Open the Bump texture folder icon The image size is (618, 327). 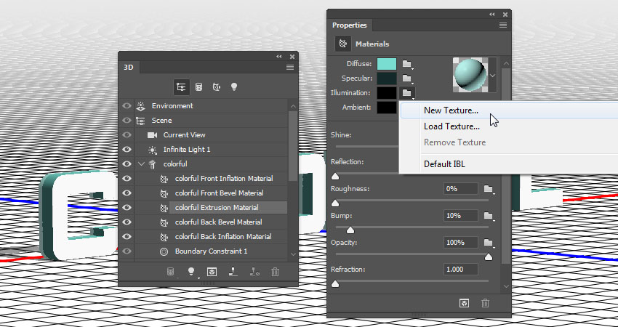click(489, 216)
